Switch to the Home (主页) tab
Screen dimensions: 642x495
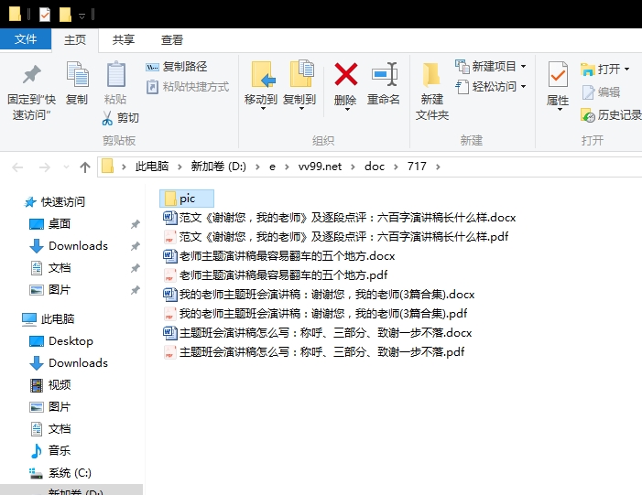pyautogui.click(x=75, y=39)
